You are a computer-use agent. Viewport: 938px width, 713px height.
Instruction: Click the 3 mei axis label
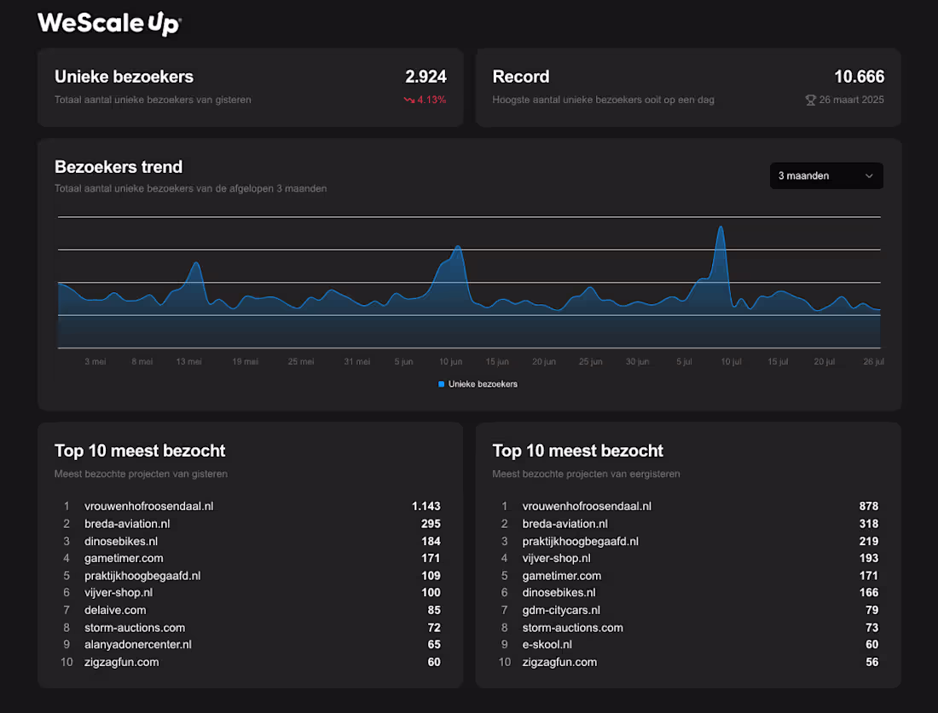click(x=95, y=361)
